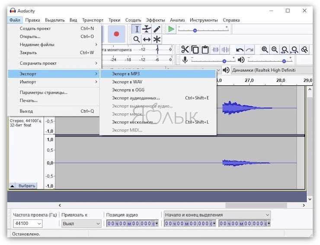320x245 pixels.
Task: Select the Time Shift tool
Action: (147, 39)
